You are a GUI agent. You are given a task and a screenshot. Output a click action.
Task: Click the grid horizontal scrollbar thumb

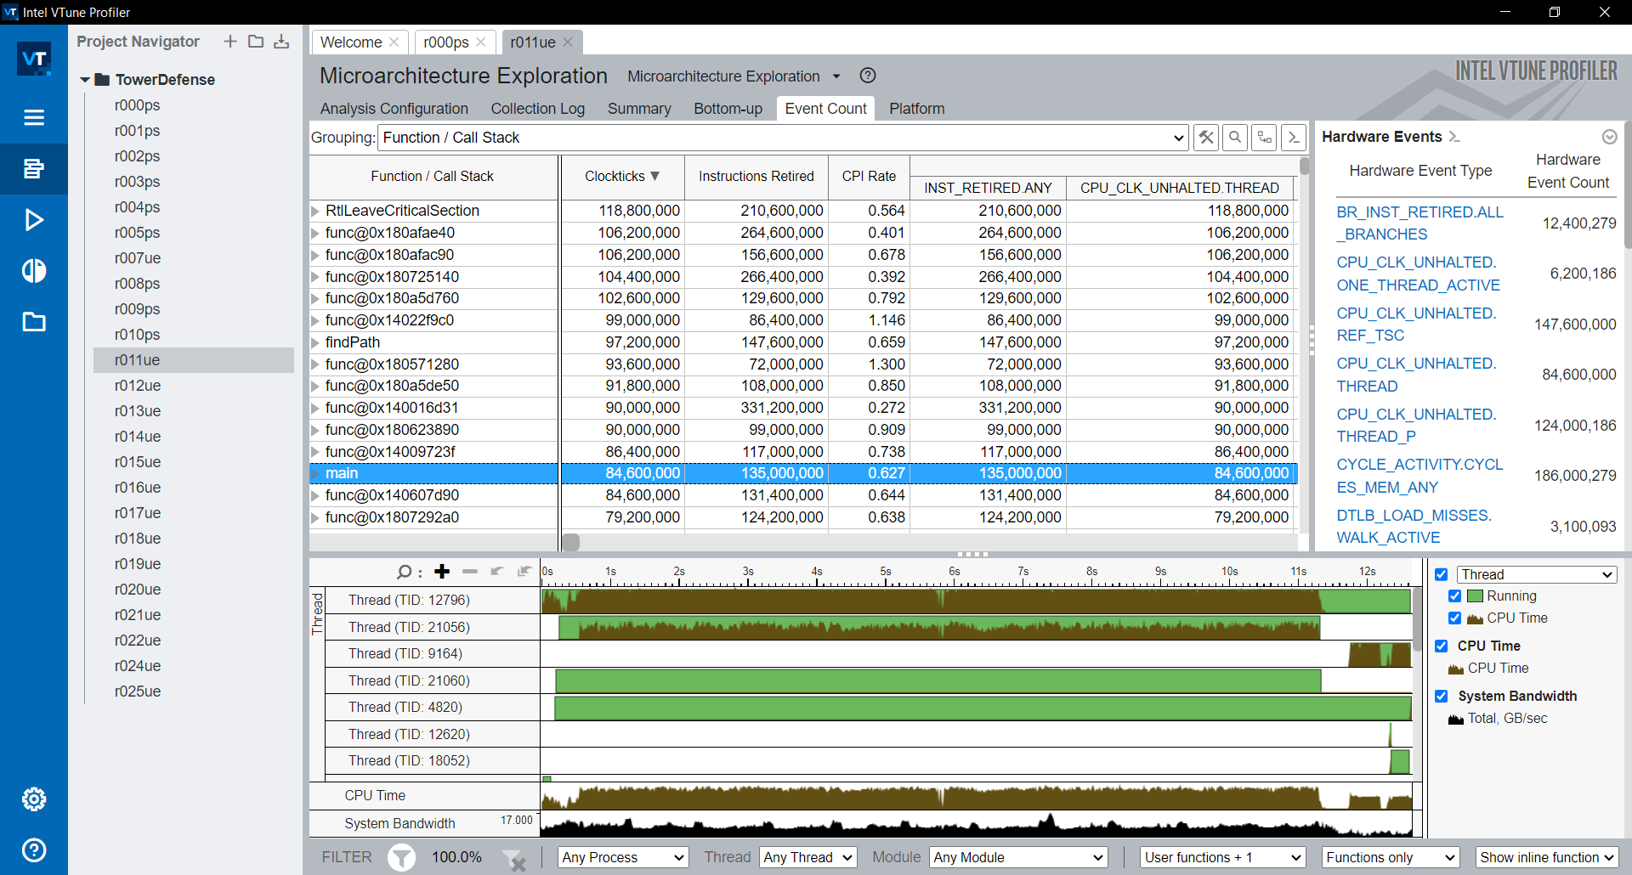(x=571, y=542)
